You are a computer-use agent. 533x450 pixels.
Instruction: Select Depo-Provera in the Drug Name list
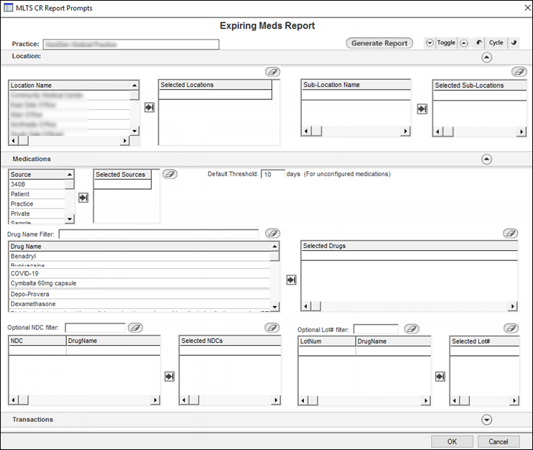[139, 294]
